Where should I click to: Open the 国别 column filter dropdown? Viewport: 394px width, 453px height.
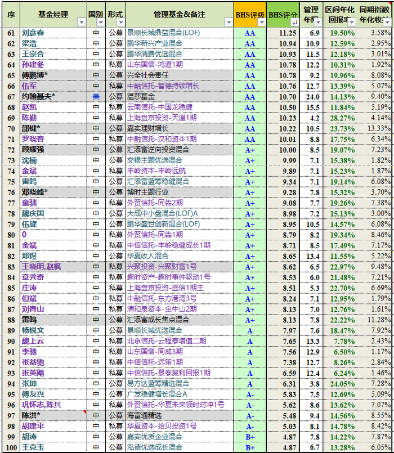coord(101,23)
